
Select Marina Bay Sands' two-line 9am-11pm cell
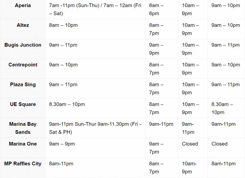188,128
